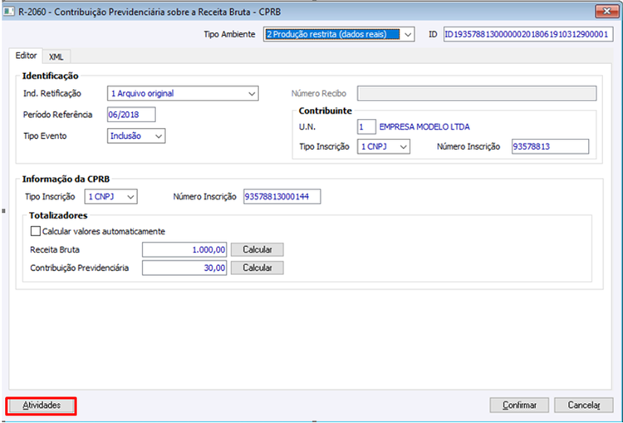
Task: Click the Informação da CPRB heading
Action: pyautogui.click(x=66, y=179)
